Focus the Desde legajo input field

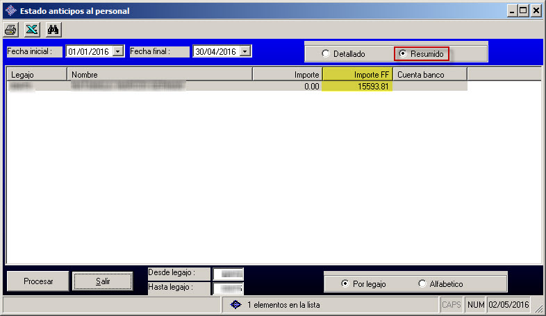(x=229, y=274)
